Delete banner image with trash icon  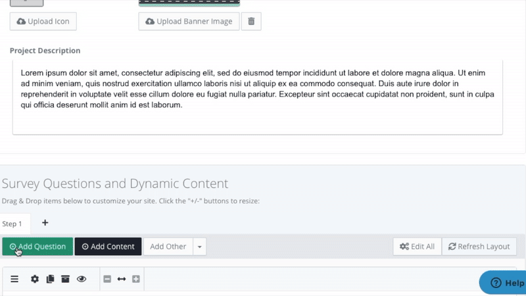click(x=251, y=22)
